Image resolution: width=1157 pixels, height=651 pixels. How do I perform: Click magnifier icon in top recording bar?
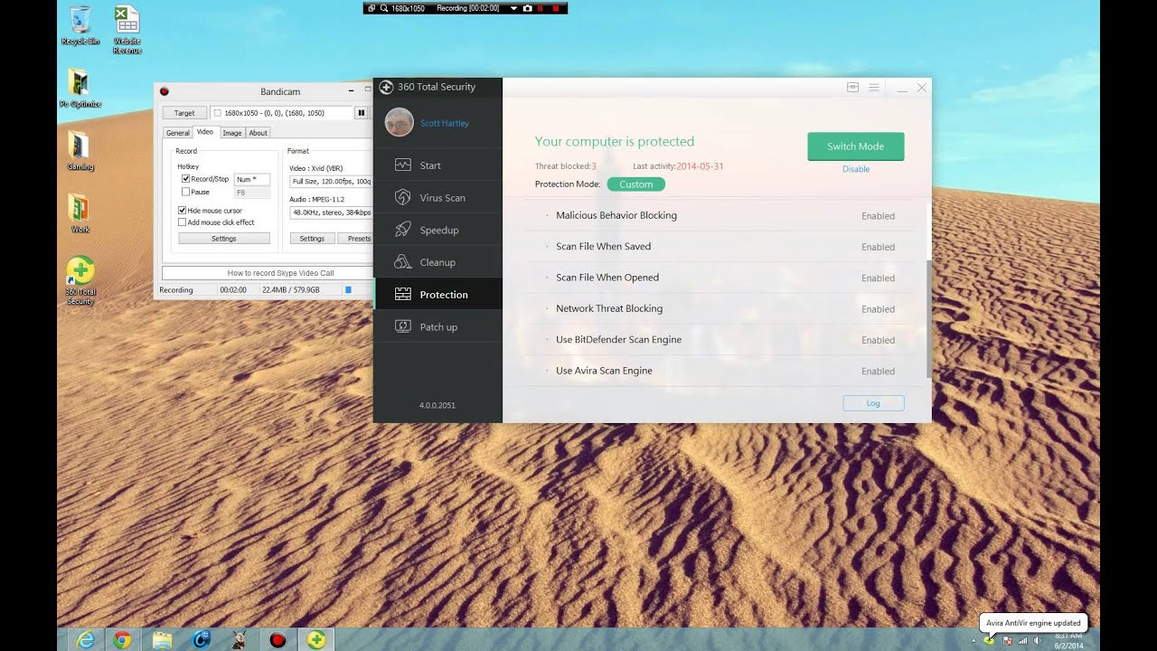click(x=383, y=8)
